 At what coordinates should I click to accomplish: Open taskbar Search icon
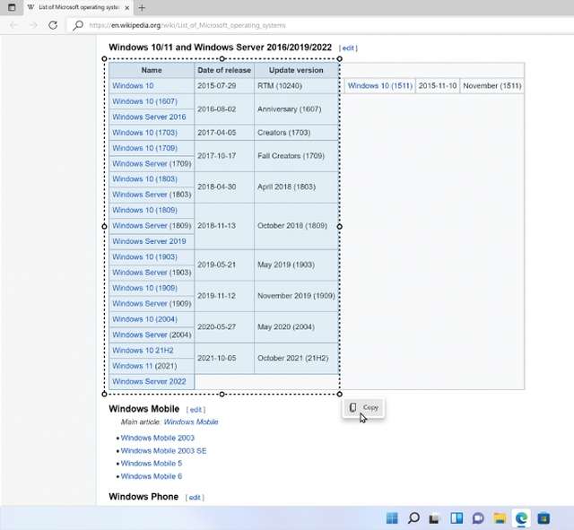click(x=413, y=518)
